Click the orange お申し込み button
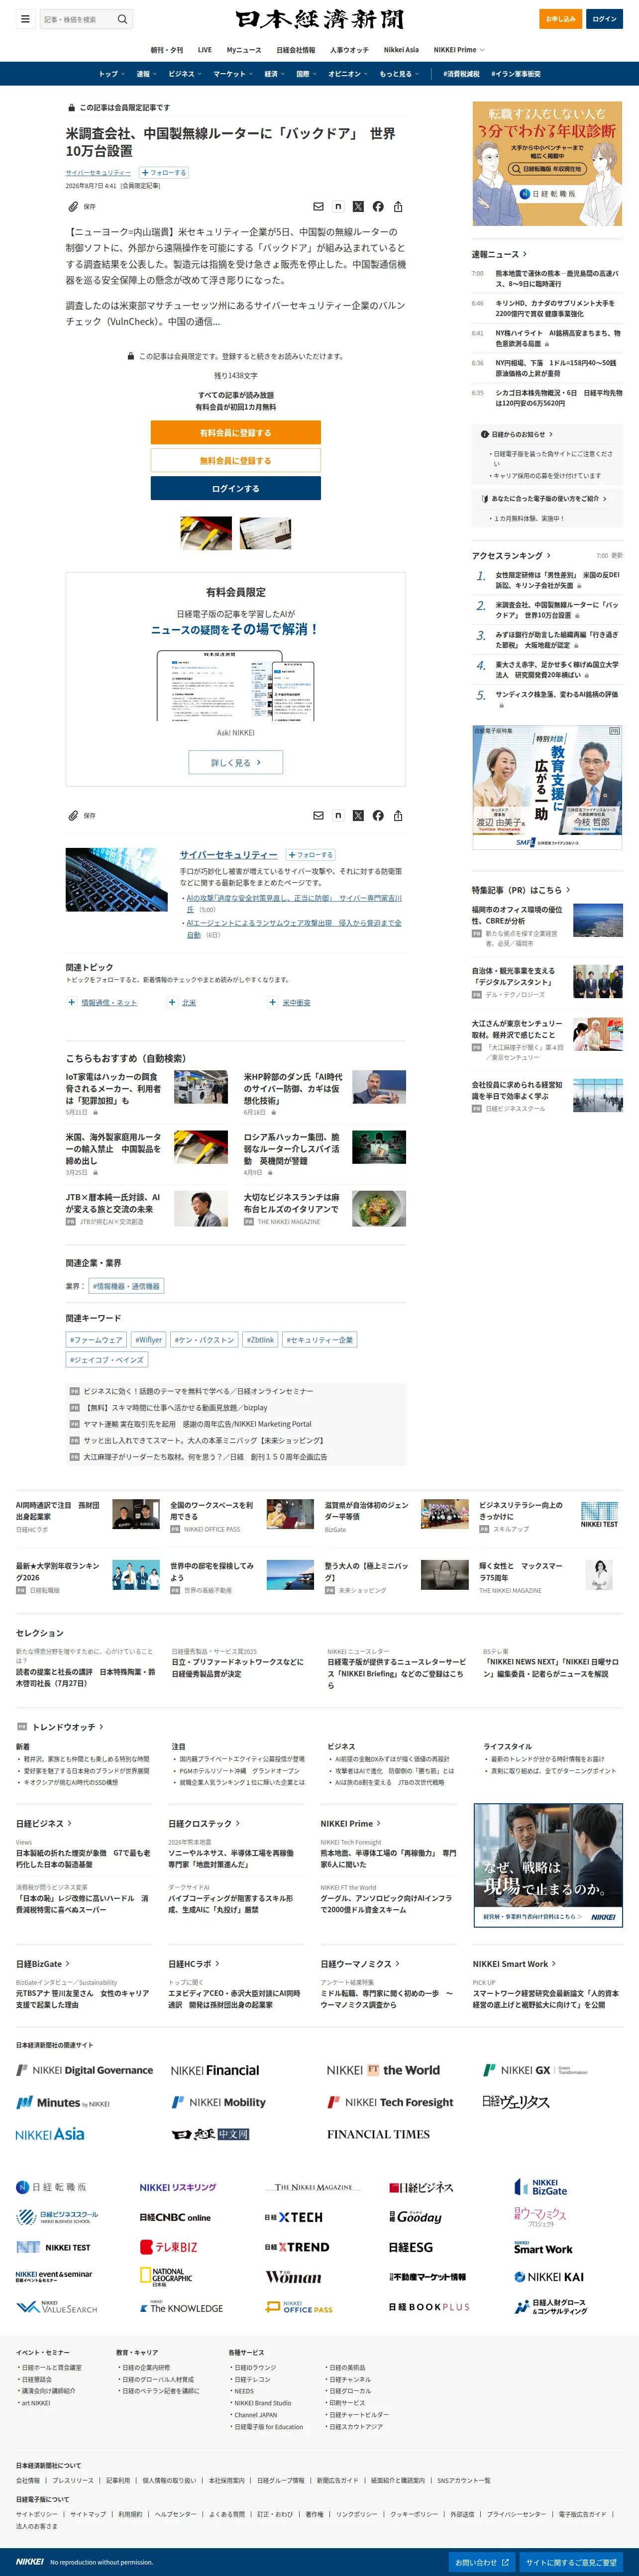This screenshot has height=2576, width=639. [x=560, y=19]
